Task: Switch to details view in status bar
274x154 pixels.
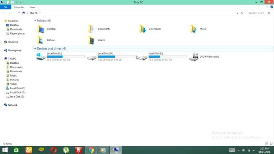Action: point(266,144)
